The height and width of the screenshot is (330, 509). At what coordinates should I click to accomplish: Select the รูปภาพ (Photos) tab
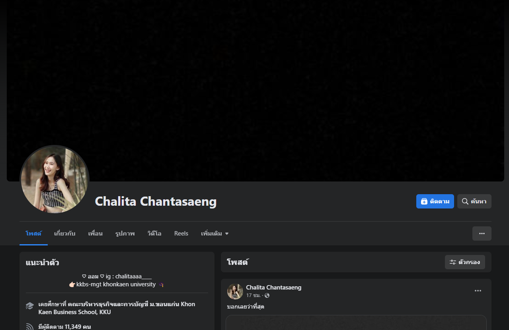pos(125,234)
